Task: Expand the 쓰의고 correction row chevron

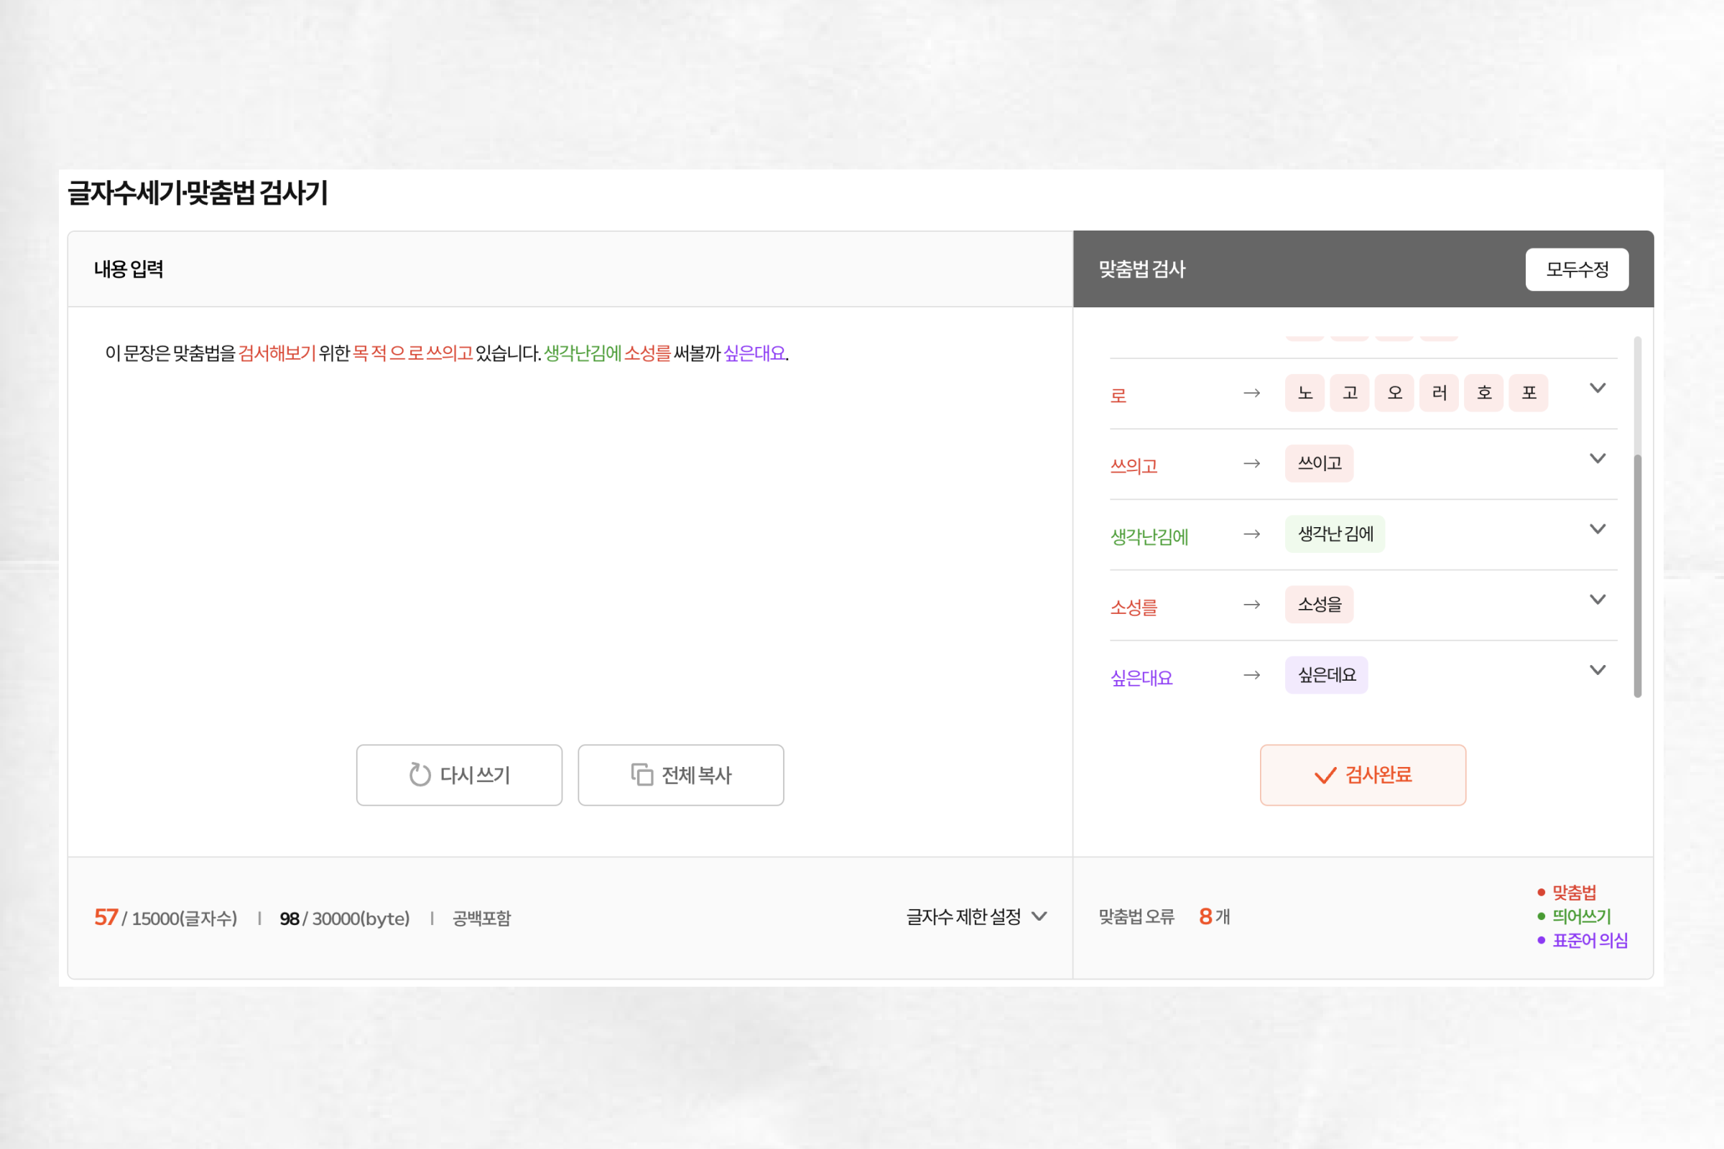Action: 1597,459
